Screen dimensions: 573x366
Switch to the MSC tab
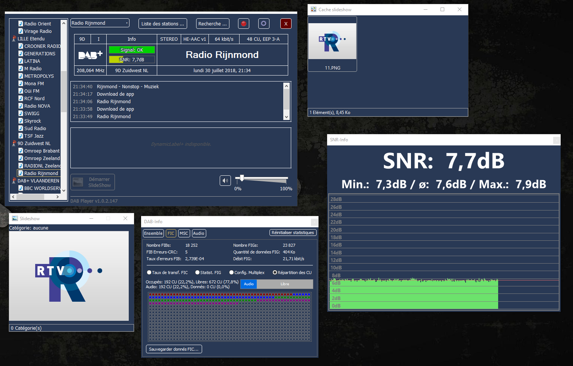[184, 233]
